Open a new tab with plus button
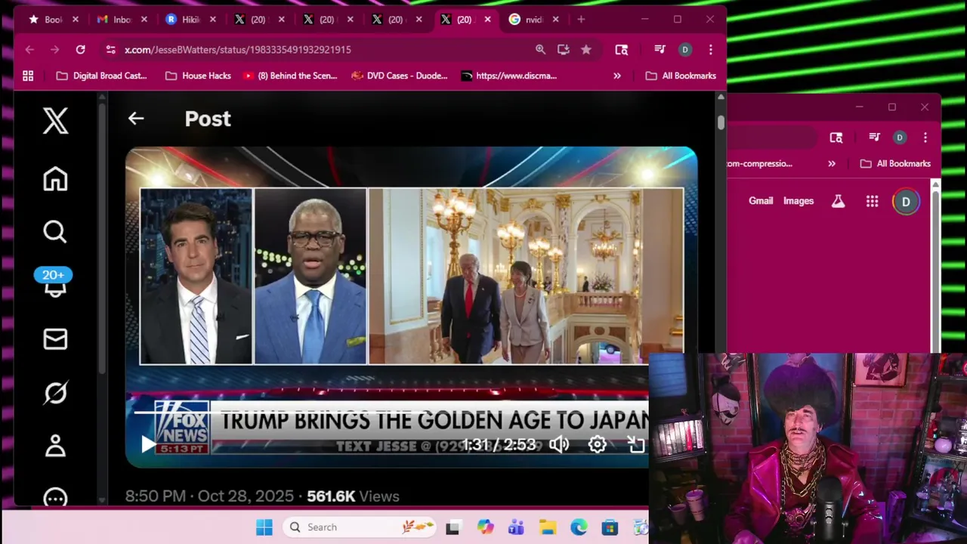Image resolution: width=967 pixels, height=544 pixels. [581, 20]
